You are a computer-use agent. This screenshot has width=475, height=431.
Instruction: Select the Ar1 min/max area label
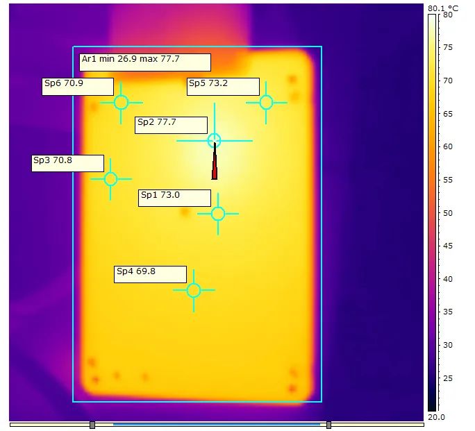(144, 62)
